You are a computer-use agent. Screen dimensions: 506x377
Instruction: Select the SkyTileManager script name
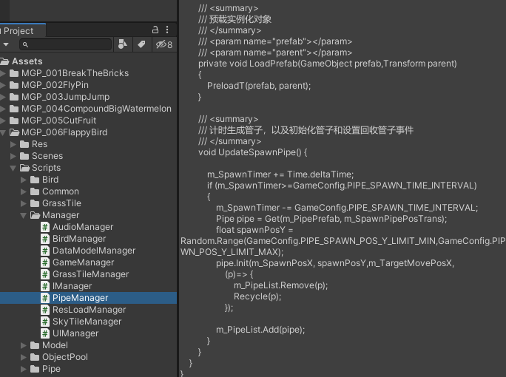[x=87, y=322]
